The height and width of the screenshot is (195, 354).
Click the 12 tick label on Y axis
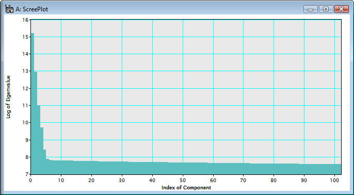click(x=26, y=89)
